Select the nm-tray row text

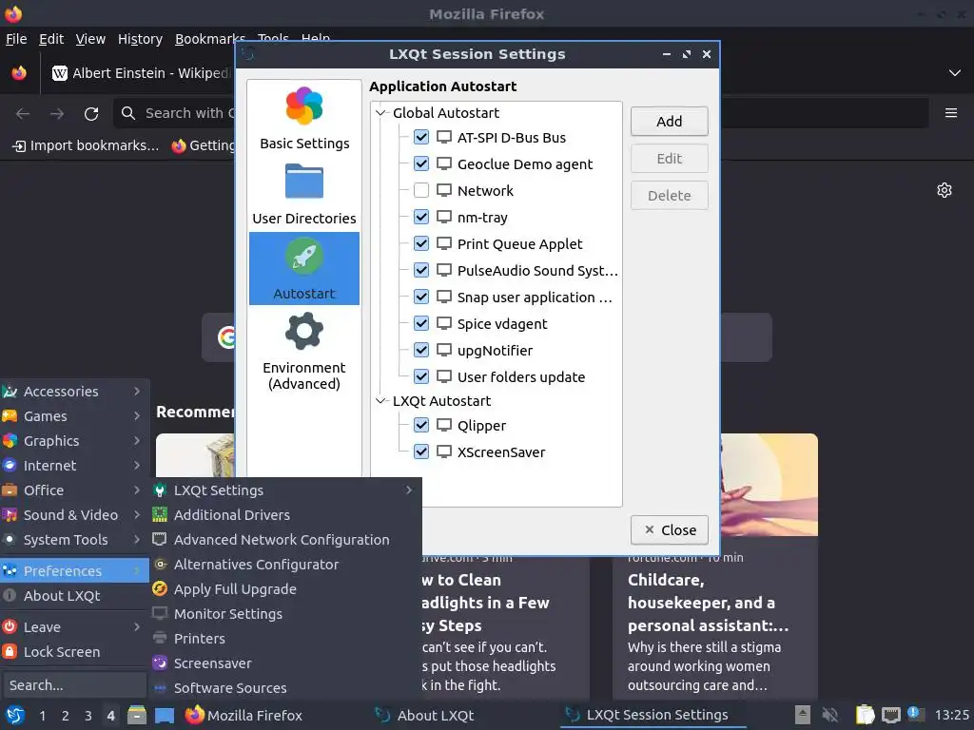pyautogui.click(x=482, y=218)
